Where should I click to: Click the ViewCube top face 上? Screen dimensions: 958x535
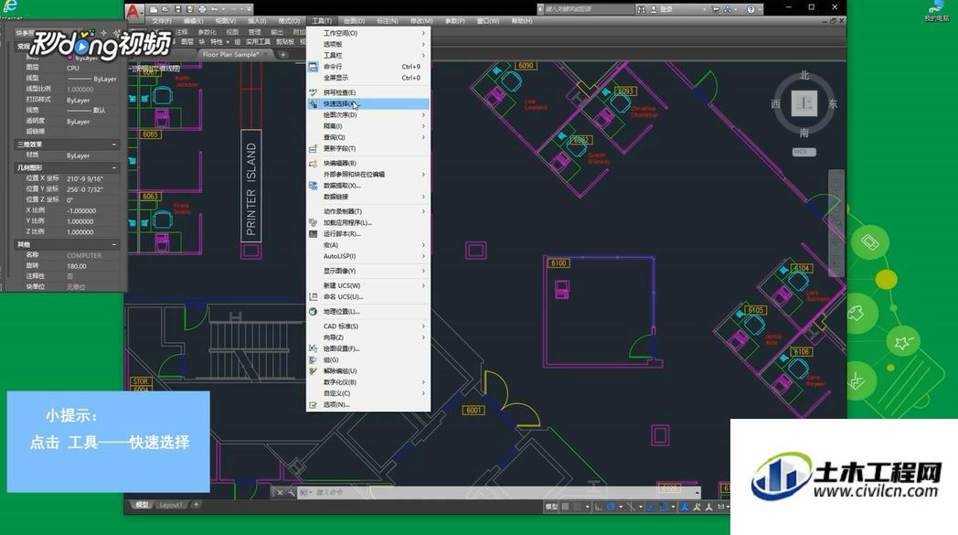point(804,103)
